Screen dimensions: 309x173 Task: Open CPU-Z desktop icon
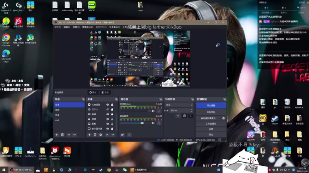click(18, 152)
